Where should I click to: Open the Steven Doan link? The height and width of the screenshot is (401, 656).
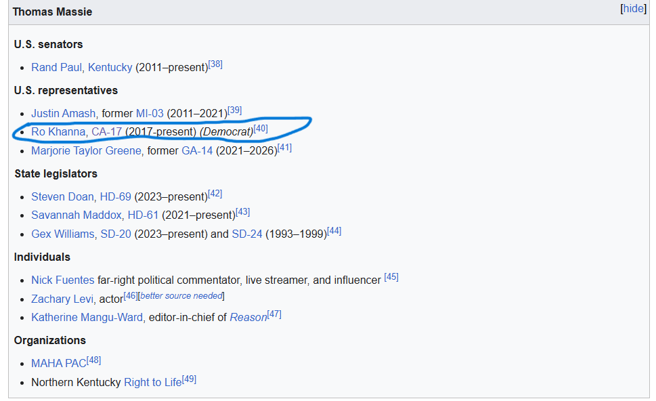[x=62, y=196]
